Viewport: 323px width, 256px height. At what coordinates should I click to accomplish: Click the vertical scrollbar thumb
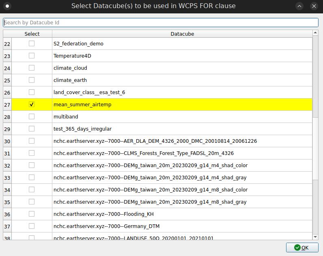[315, 149]
